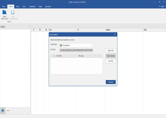Collapse the Mail pane with arrow
The width and height of the screenshot is (166, 118).
29,26
